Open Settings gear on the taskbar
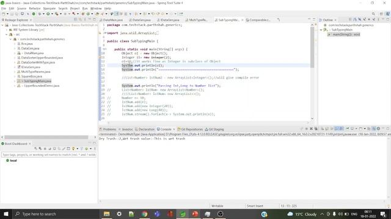 point(119,214)
